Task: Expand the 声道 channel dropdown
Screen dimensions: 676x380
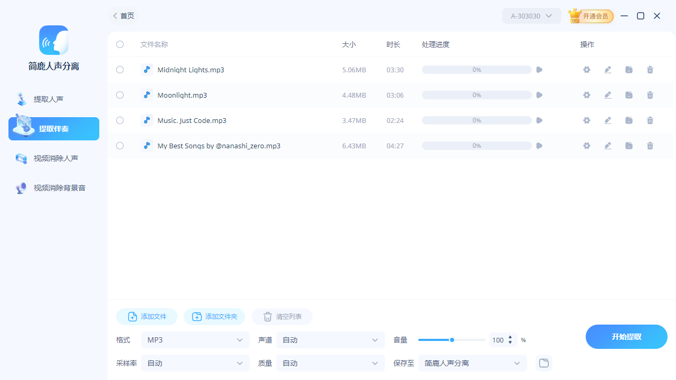Action: [x=330, y=340]
